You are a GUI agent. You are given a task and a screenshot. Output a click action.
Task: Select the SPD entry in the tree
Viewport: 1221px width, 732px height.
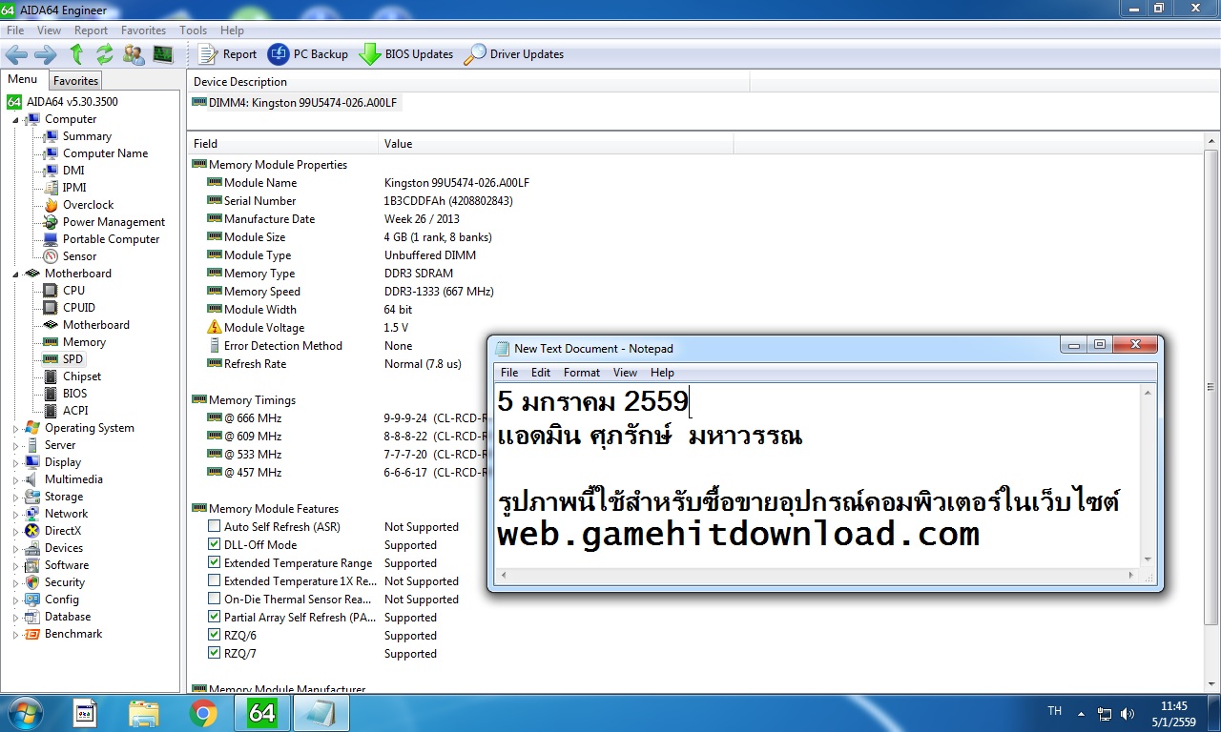[x=72, y=359]
